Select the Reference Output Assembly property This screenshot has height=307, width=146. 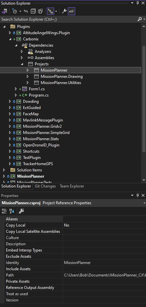[73, 288]
